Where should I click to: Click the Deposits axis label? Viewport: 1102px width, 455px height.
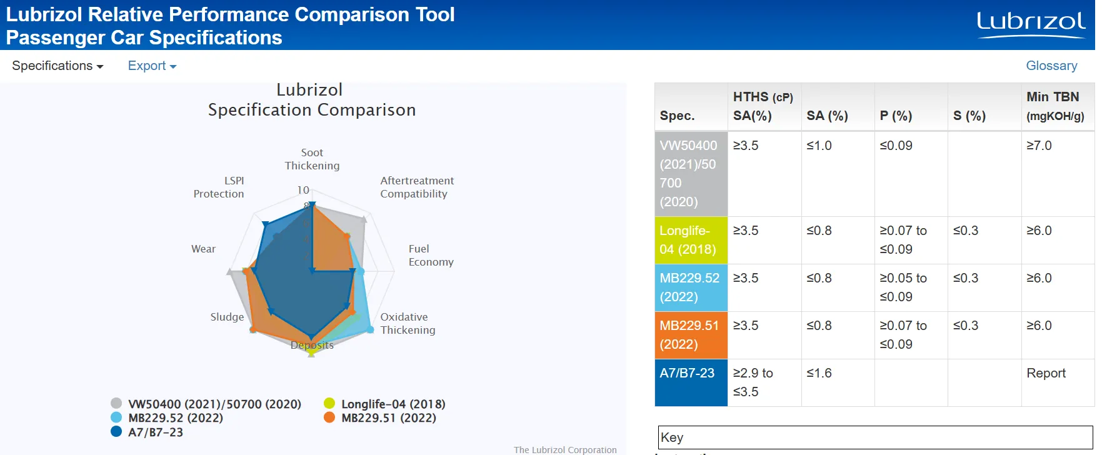312,345
